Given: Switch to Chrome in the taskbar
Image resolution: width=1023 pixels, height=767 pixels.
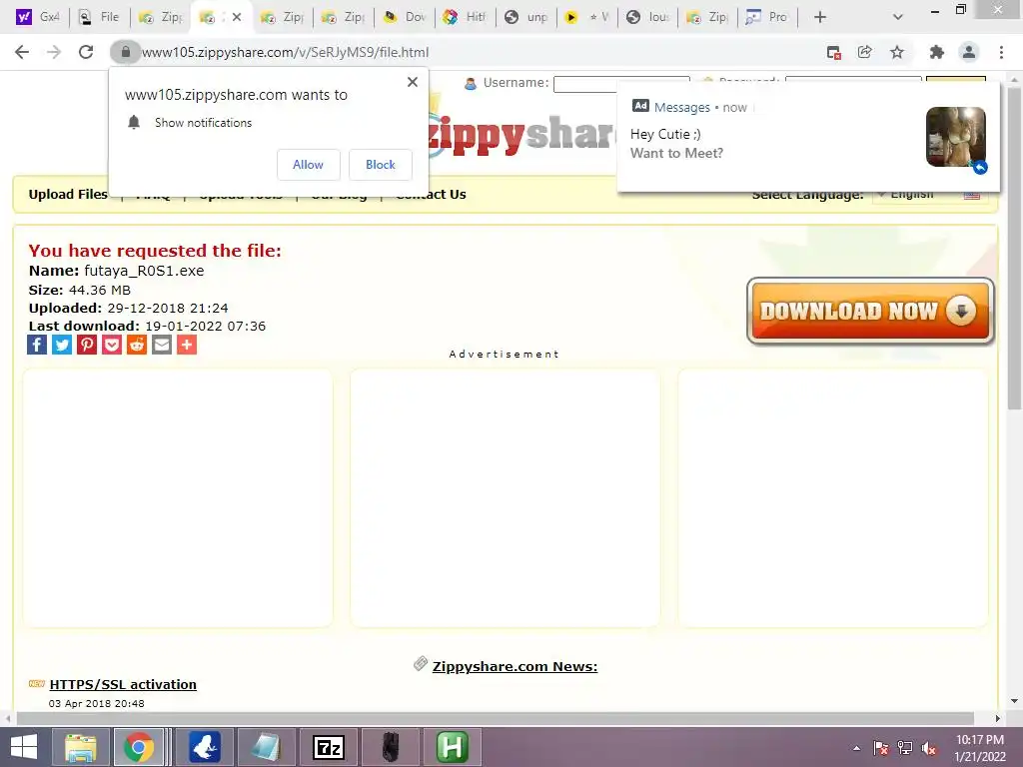Looking at the screenshot, I should (139, 747).
